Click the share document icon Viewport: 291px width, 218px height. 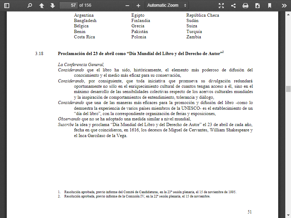coord(233,6)
